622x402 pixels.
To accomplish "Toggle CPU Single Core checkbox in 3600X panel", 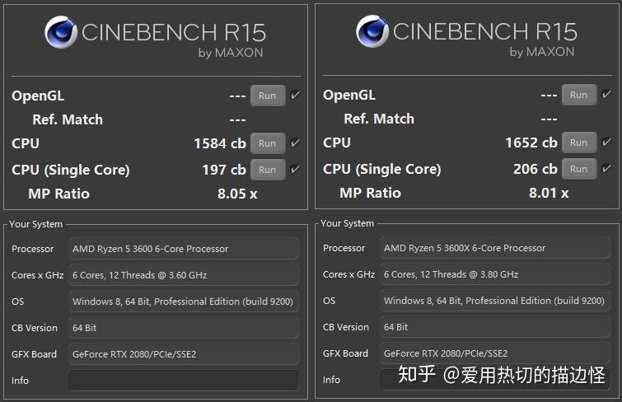I will click(606, 168).
